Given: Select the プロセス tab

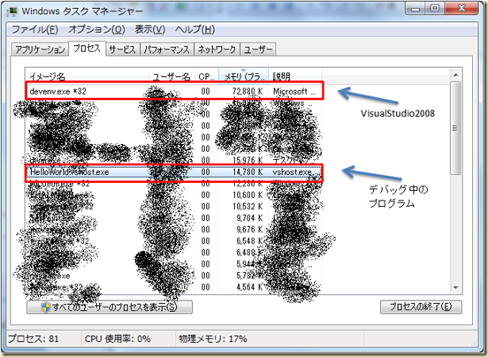Looking at the screenshot, I should click(x=88, y=49).
